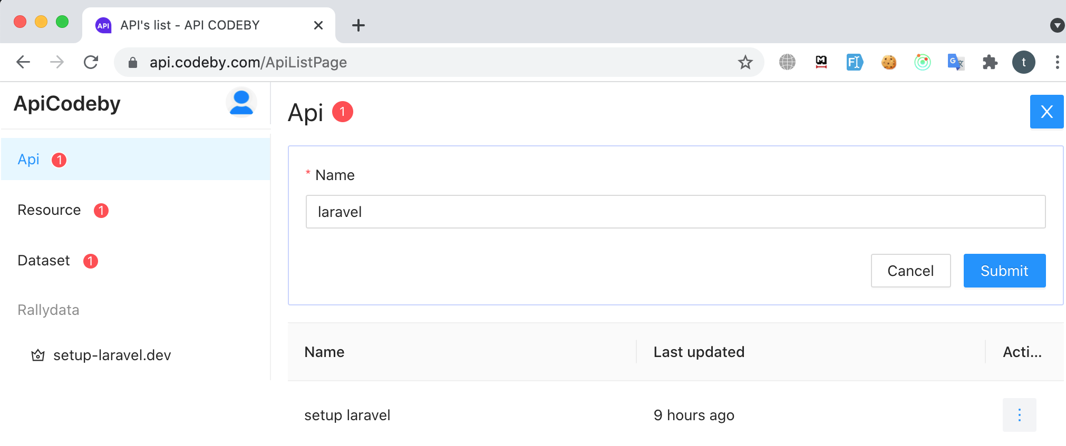Open a new browser tab
The width and height of the screenshot is (1066, 446).
(x=358, y=25)
